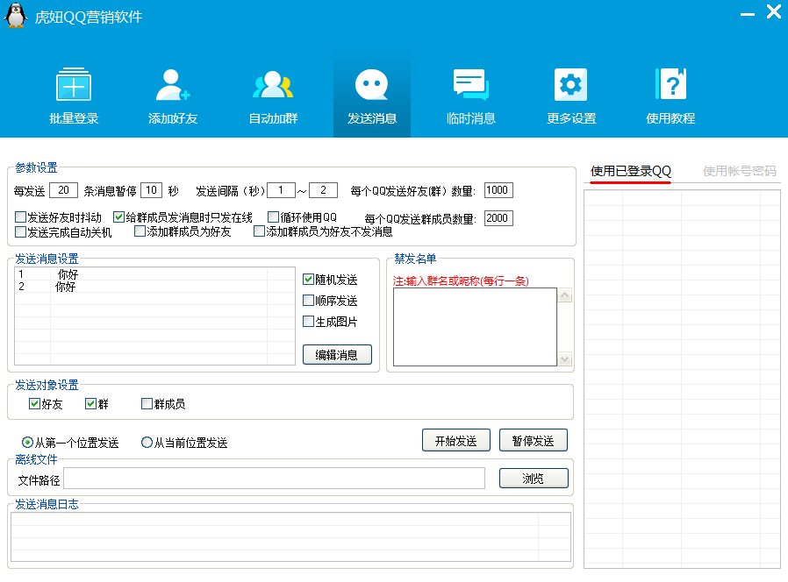788x582 pixels.
Task: Uncheck 群 target checkbox
Action: click(91, 404)
